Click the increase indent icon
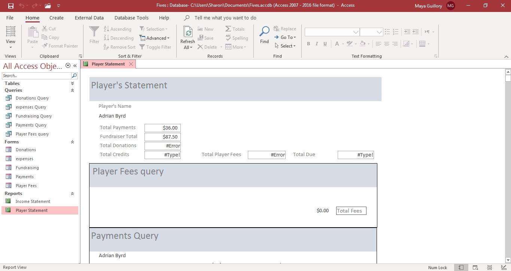This screenshot has height=271, width=511. pos(407,32)
